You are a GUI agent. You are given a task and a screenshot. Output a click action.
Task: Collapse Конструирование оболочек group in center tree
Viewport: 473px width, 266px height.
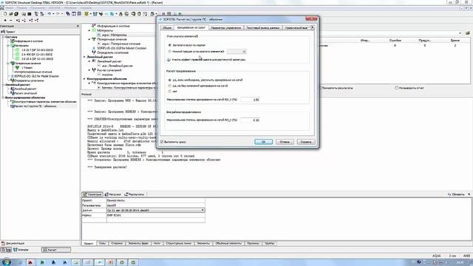point(84,79)
